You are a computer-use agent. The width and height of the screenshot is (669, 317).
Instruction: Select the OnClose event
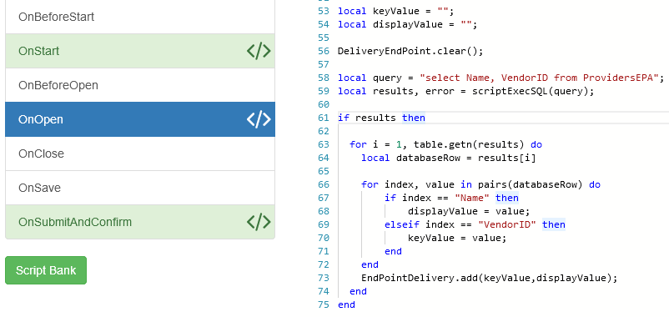(140, 153)
